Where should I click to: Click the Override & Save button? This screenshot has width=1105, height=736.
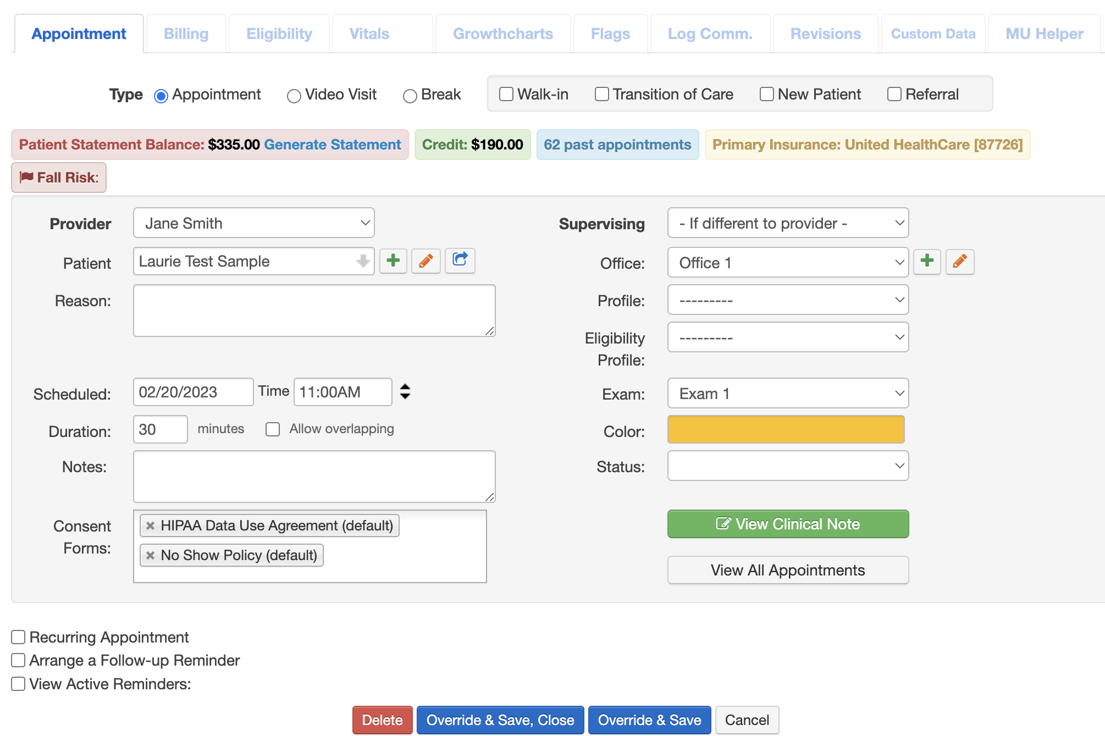(x=650, y=720)
